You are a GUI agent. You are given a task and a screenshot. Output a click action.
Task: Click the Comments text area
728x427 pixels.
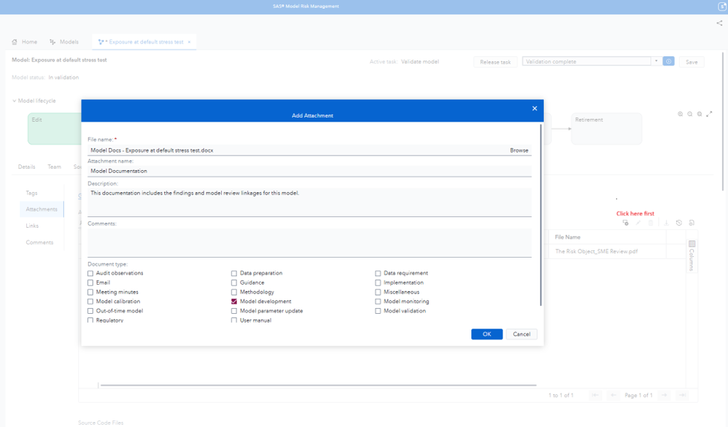309,242
